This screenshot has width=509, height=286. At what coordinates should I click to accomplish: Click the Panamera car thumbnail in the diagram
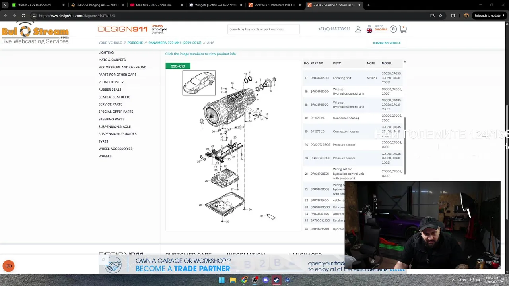click(x=199, y=83)
